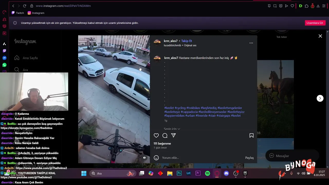Open the three-dots post options menu
The width and height of the screenshot is (329, 185).
pyautogui.click(x=251, y=43)
